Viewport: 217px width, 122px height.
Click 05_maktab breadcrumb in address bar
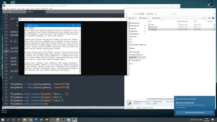point(141,14)
